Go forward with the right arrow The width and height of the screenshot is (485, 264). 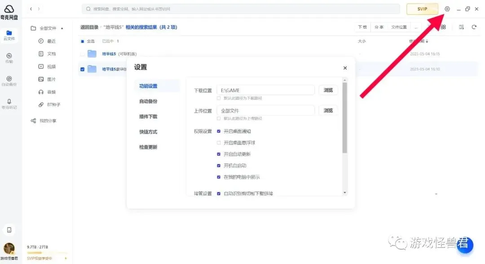(x=39, y=9)
